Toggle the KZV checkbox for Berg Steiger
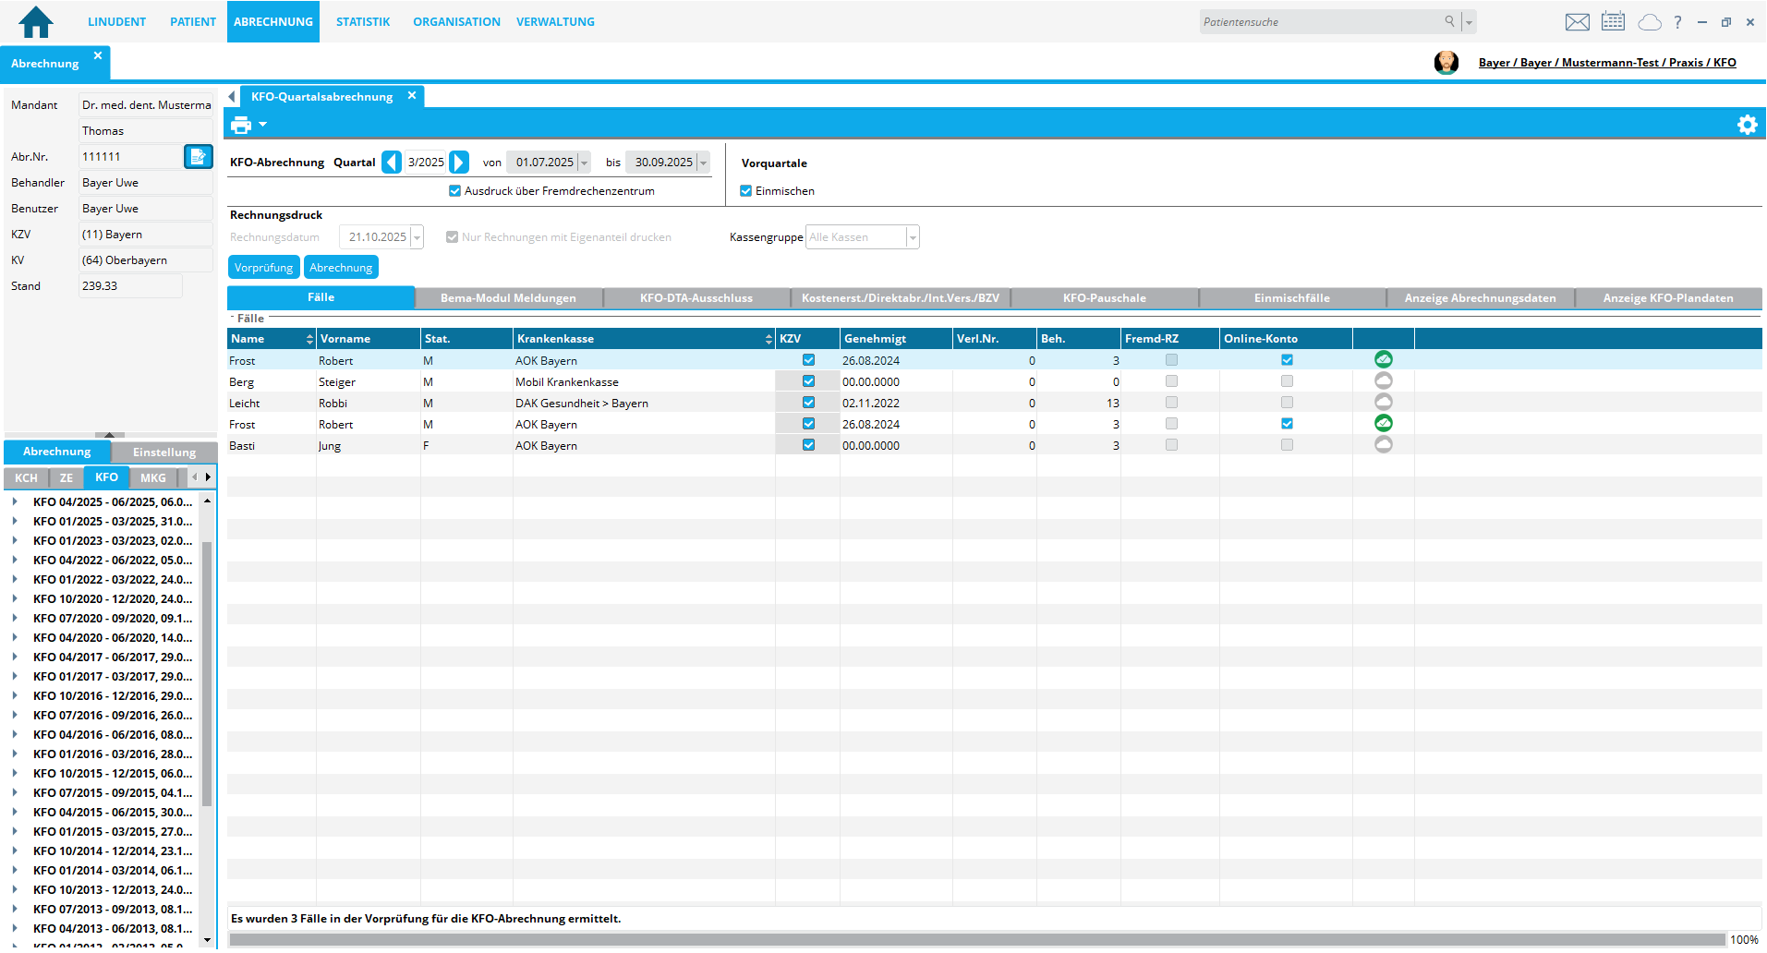Viewport: 1767px width, 953px height. tap(808, 381)
